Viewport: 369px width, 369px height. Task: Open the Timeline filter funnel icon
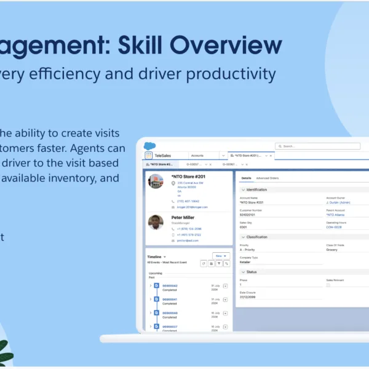click(219, 264)
